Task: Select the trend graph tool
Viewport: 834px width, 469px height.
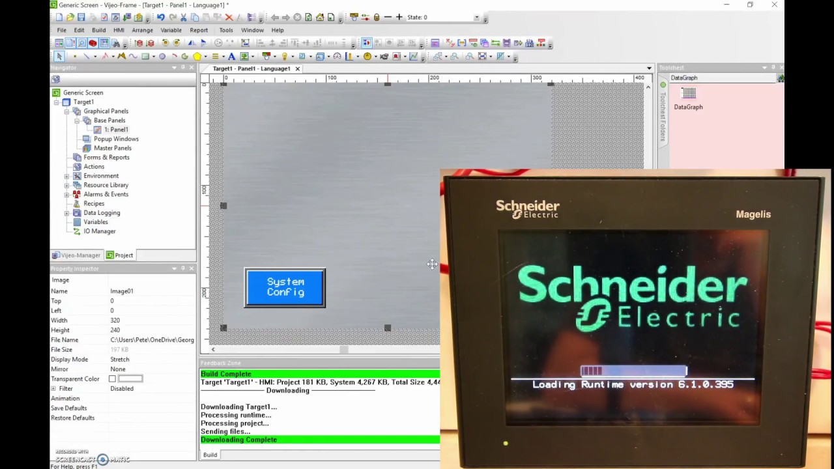Action: click(413, 57)
